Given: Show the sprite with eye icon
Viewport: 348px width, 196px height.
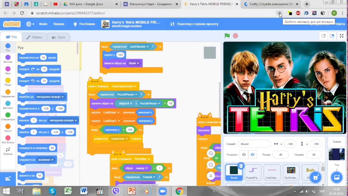Looking at the screenshot, I should pos(244,155).
